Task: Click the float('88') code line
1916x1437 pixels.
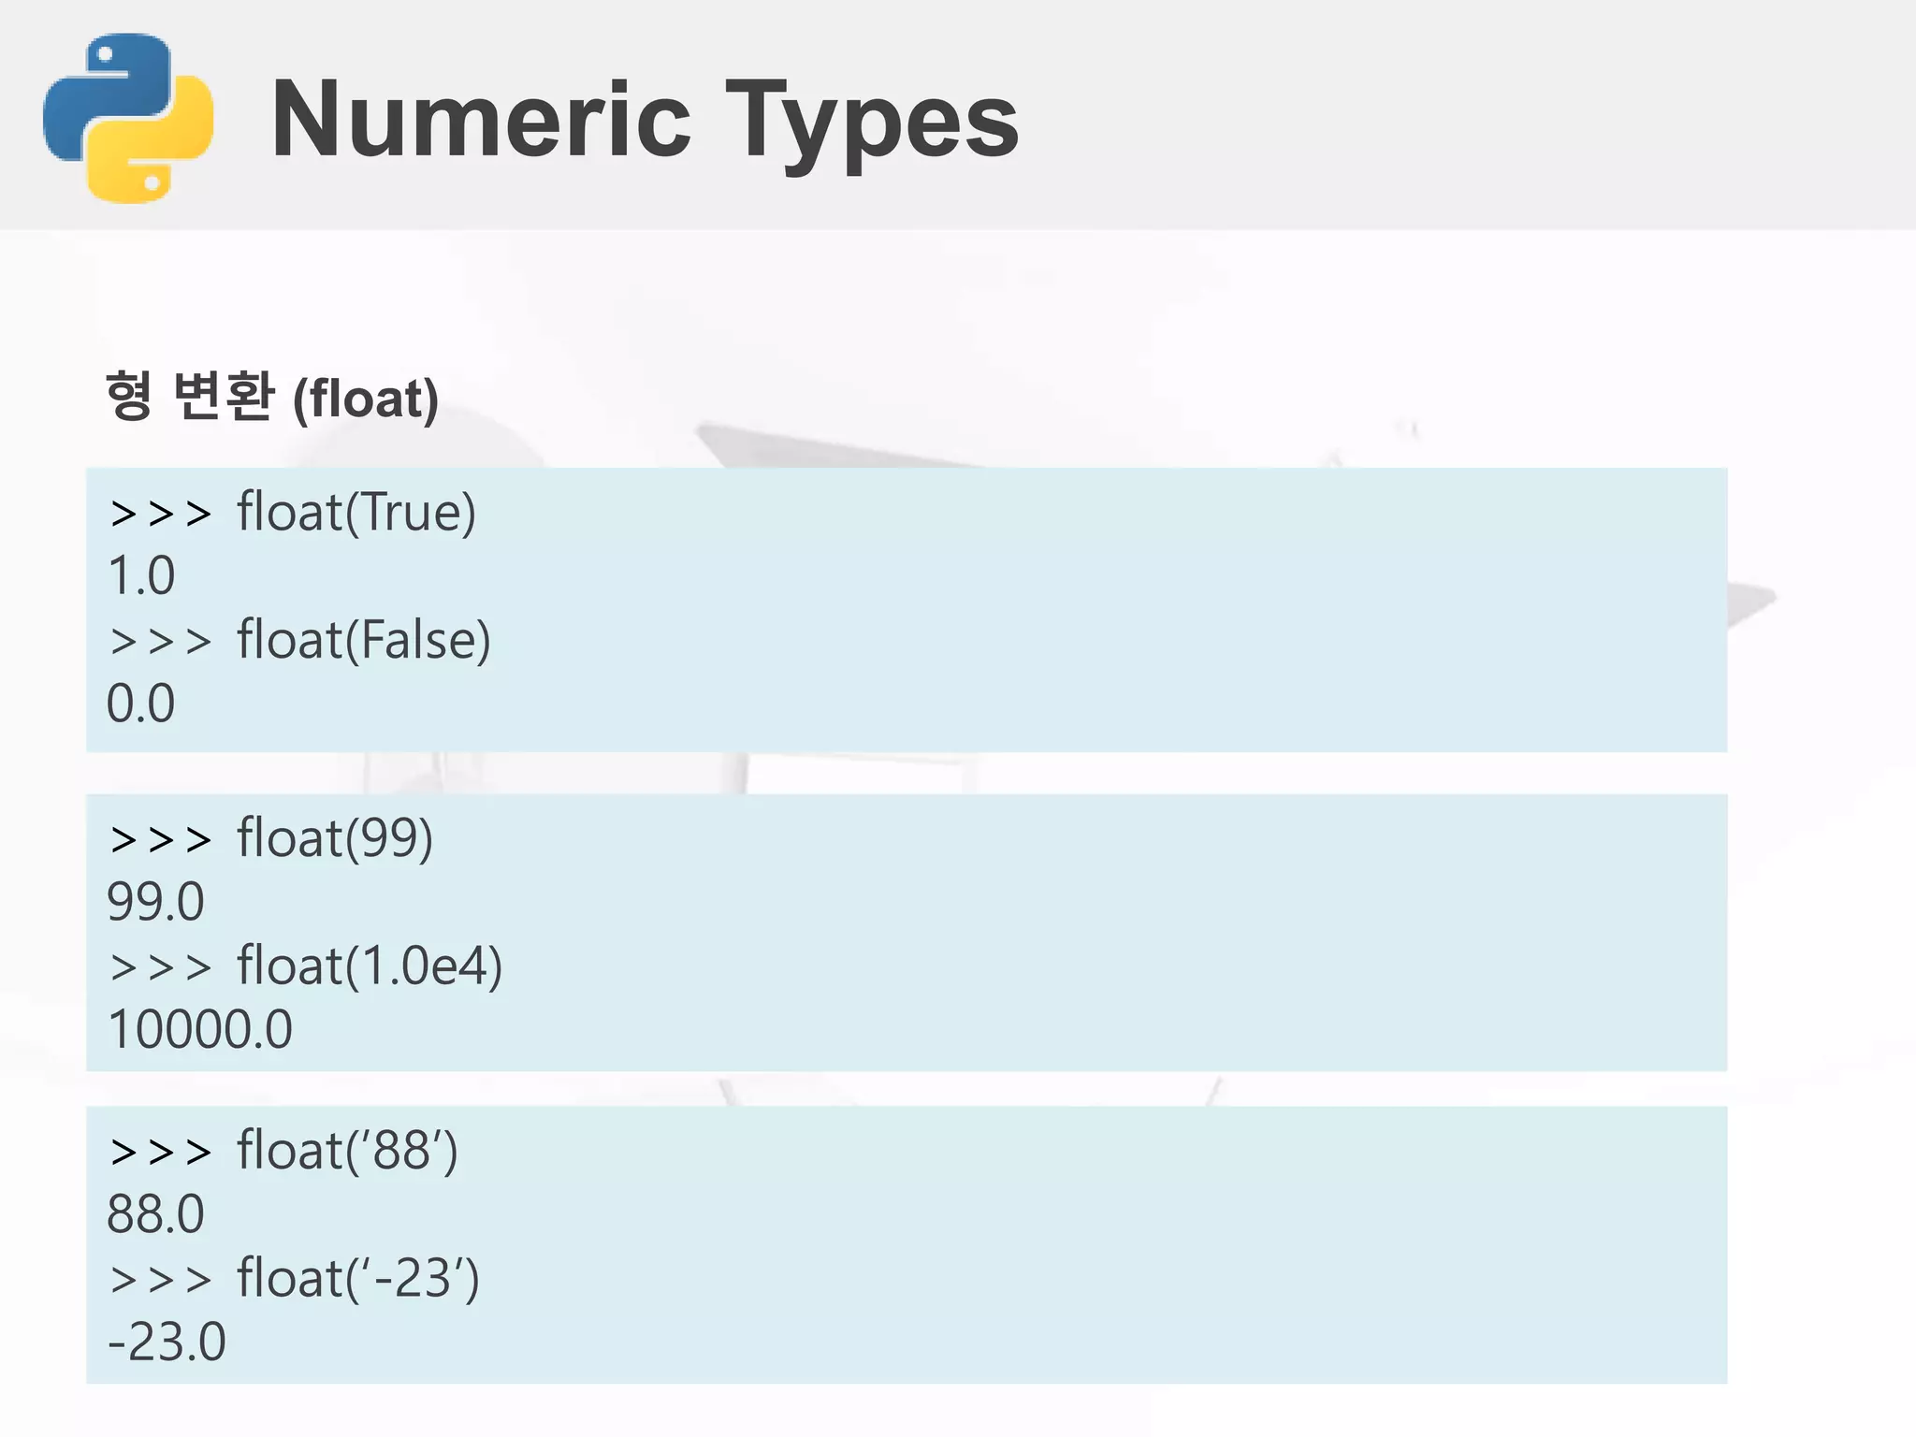Action: click(x=347, y=1150)
